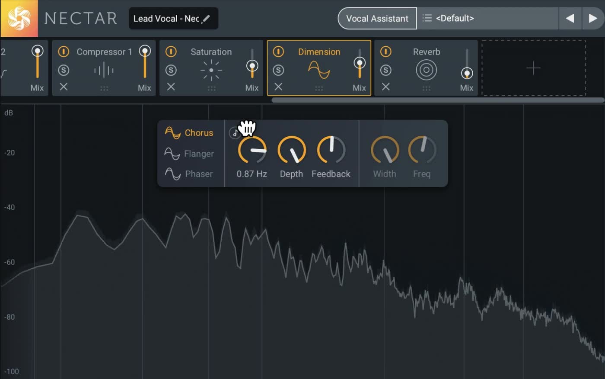Screen dimensions: 605x379
Task: Solo the Reverb module
Action: click(385, 70)
